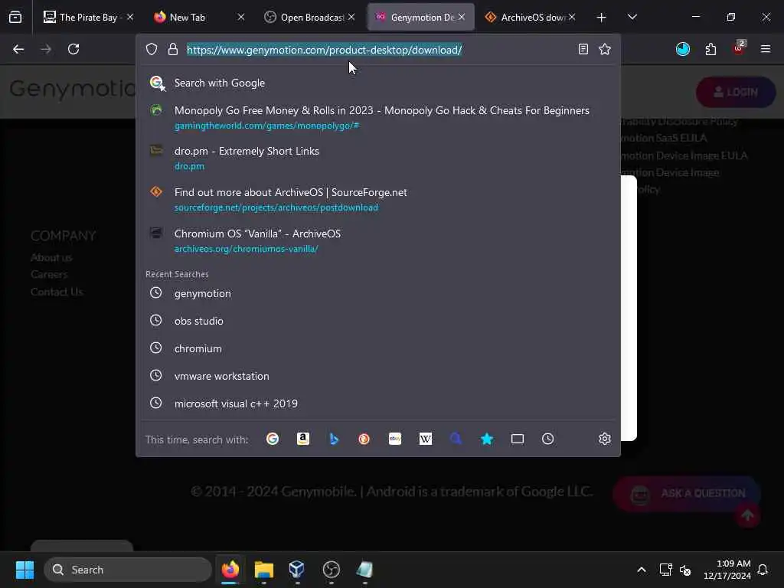The image size is (784, 588).
Task: Open clock and date in taskbar
Action: (x=727, y=570)
